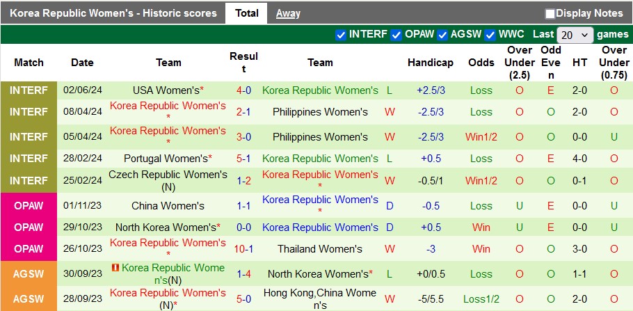Open the China Women's team link

click(x=168, y=205)
